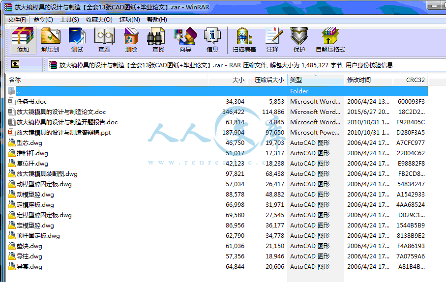Click the 测试 (Test) toolbar icon
The height and width of the screenshot is (282, 446).
[77, 40]
